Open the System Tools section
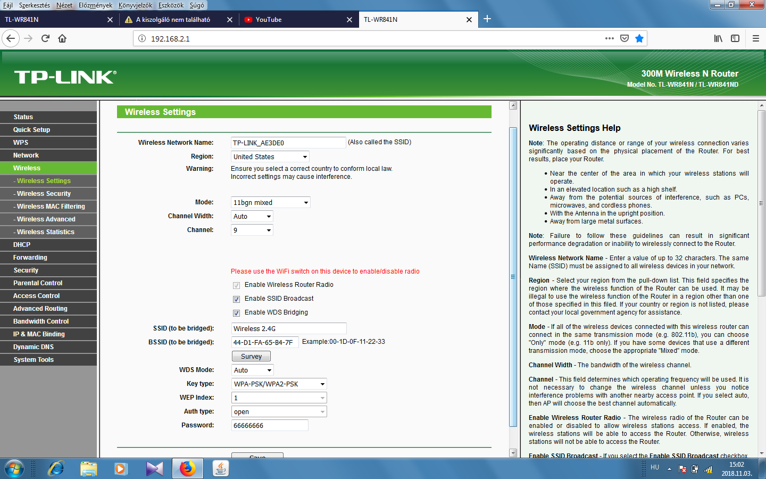The height and width of the screenshot is (479, 766). click(x=48, y=360)
